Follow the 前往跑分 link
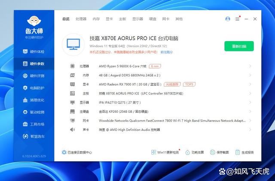Screen dimensions: 275x181 167,52
